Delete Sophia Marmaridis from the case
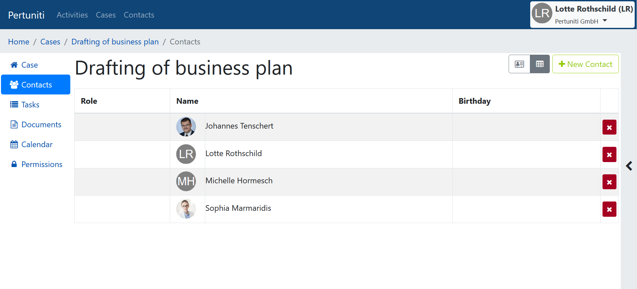The height and width of the screenshot is (289, 637). click(609, 209)
